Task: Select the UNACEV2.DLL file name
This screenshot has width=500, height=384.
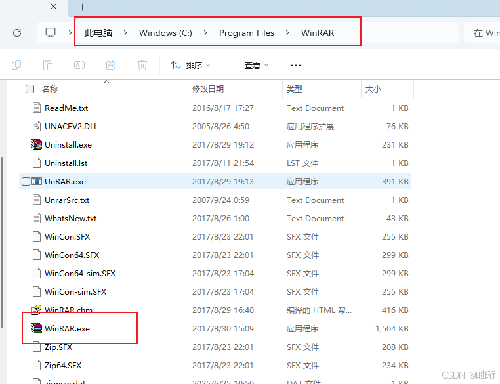Action: 71,127
